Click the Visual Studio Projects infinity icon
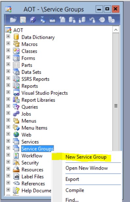The height and width of the screenshot is (202, 130). (x=16, y=93)
